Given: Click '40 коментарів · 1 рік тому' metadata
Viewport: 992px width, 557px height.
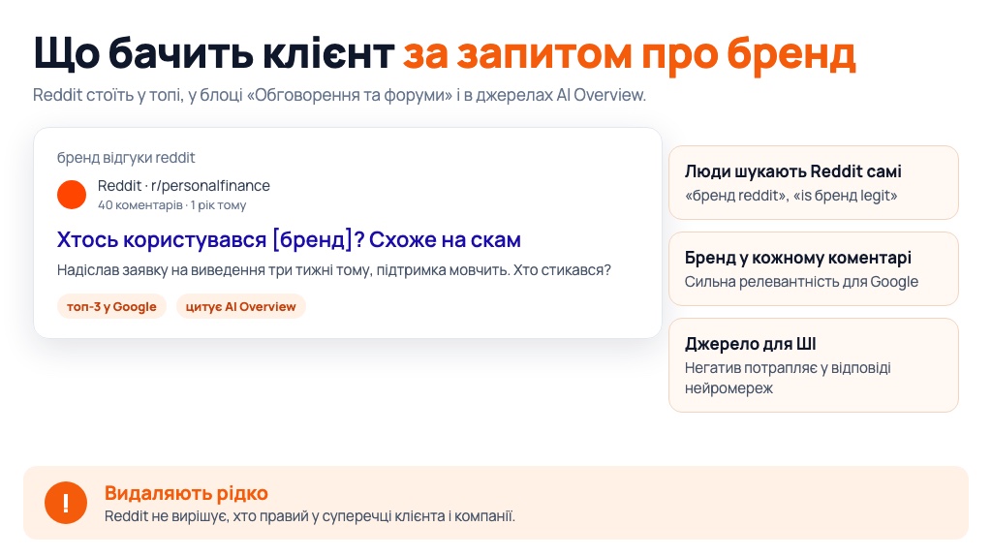Looking at the screenshot, I should click(172, 205).
